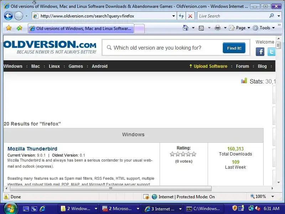Click the Stats bar chart icon
285x214 pixels.
pyautogui.click(x=244, y=81)
